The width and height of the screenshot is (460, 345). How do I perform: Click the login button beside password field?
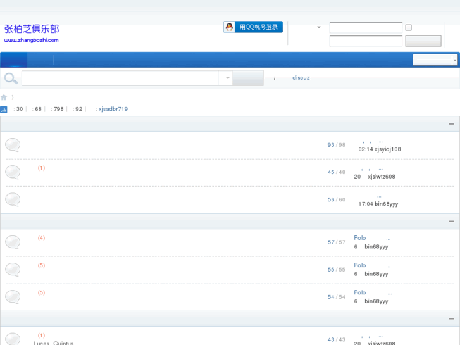423,41
